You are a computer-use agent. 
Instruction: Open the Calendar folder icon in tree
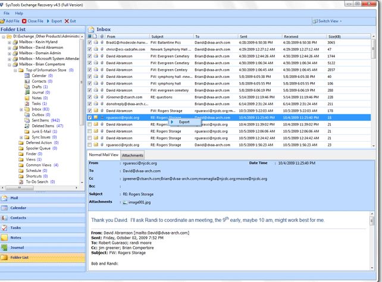click(27, 76)
